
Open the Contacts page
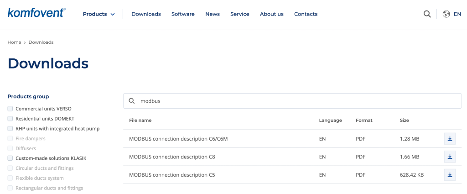(x=306, y=14)
